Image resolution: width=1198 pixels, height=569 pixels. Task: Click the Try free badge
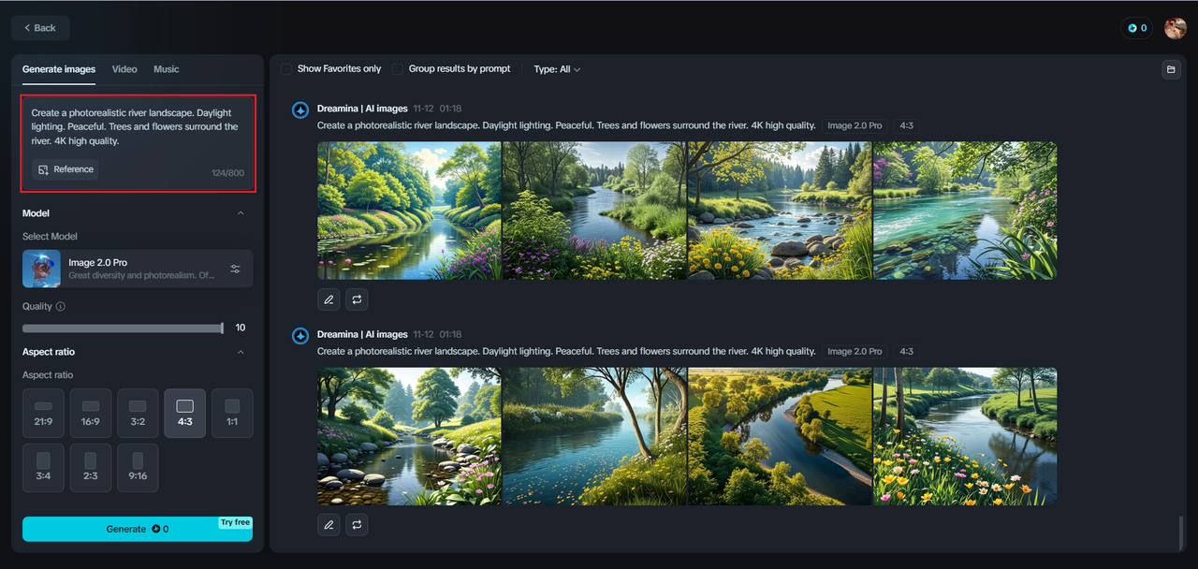point(235,522)
